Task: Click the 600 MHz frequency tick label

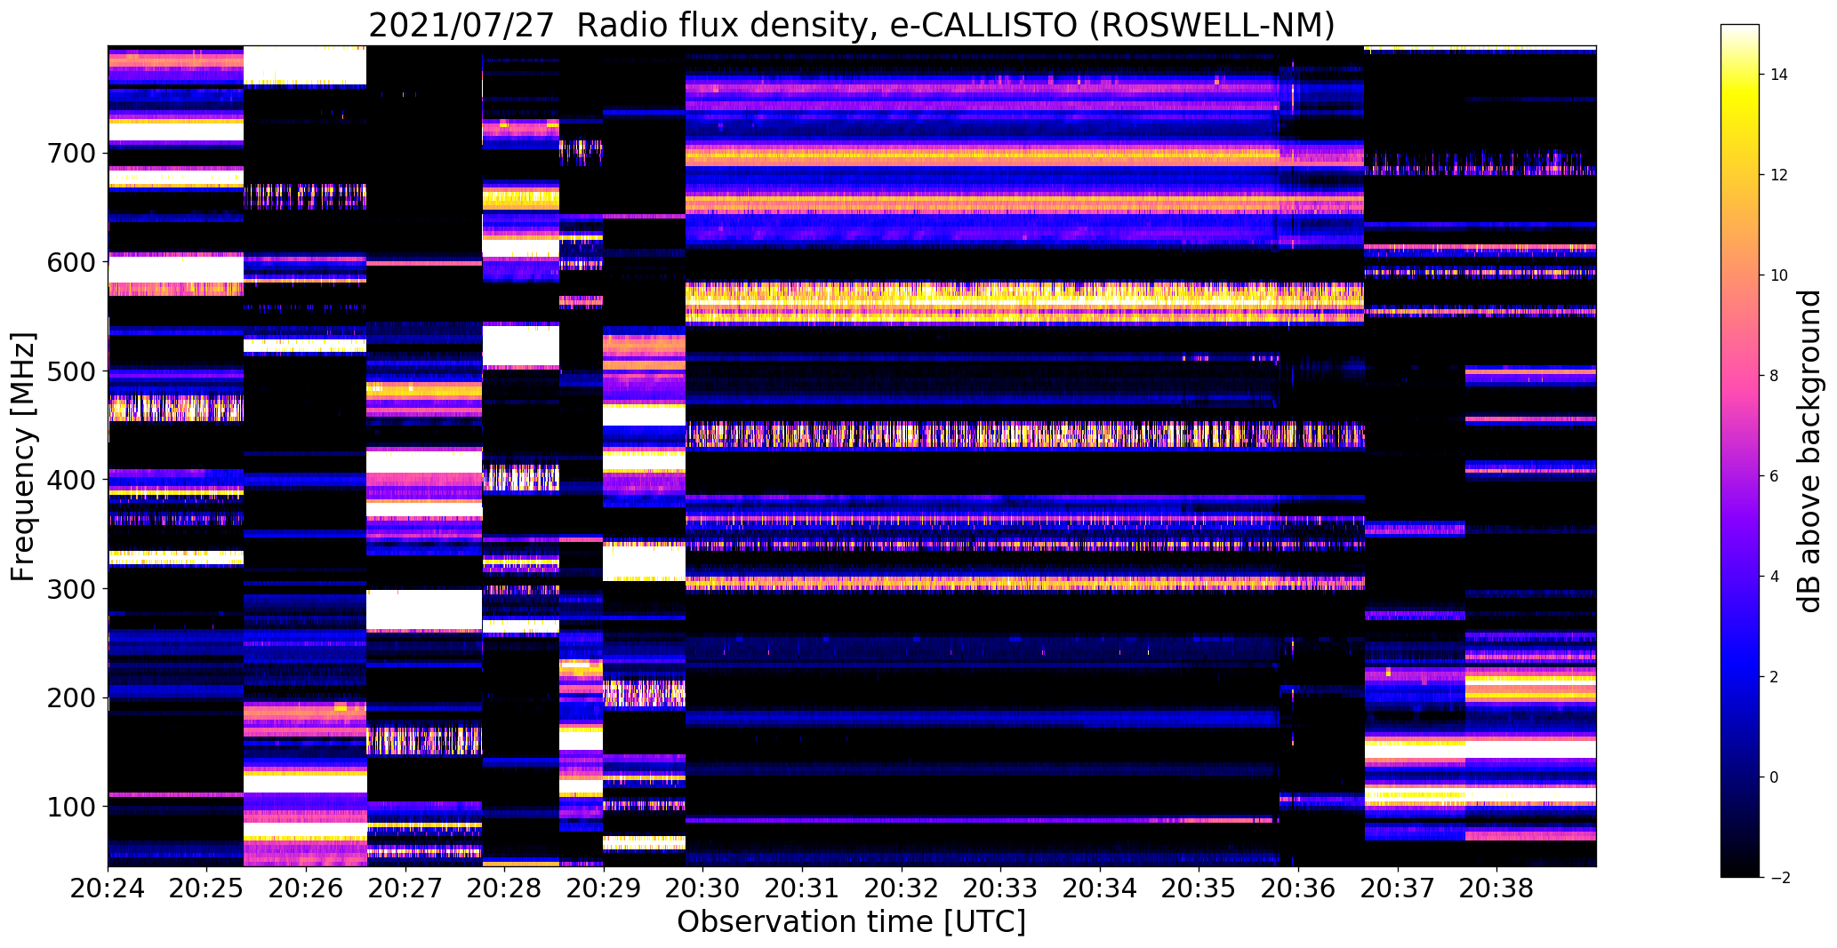Action: 70,262
